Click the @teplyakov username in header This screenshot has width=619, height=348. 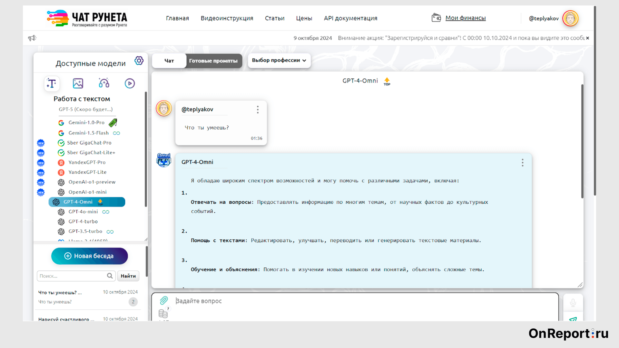click(544, 18)
